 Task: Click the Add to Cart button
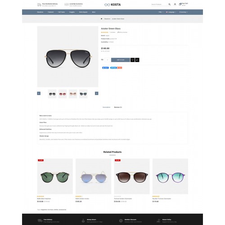click(x=121, y=60)
